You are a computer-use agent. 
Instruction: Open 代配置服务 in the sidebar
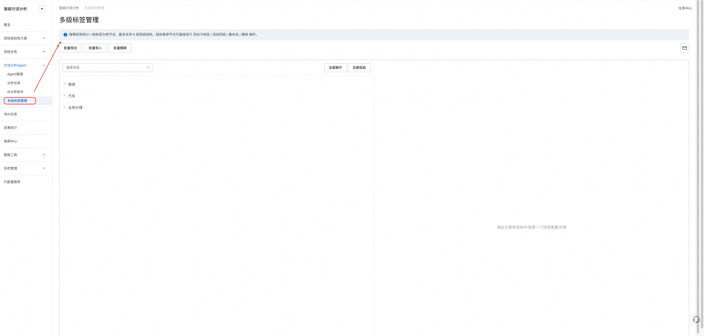tap(12, 182)
